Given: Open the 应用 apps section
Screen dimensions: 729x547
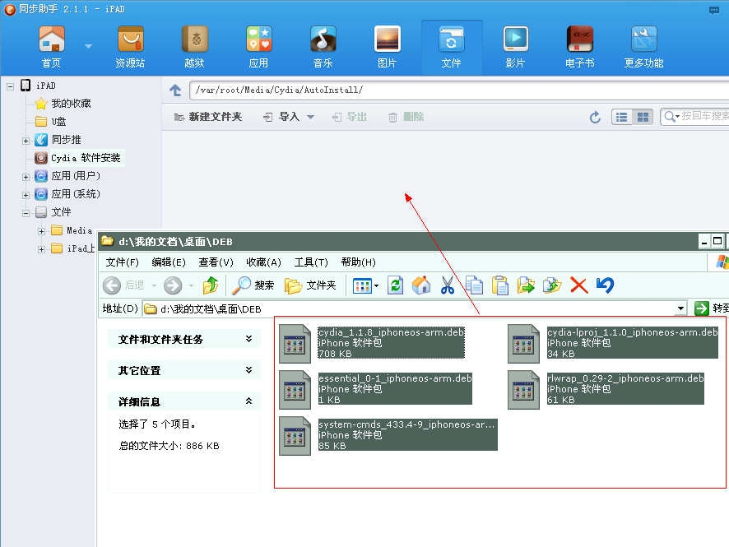Looking at the screenshot, I should pyautogui.click(x=258, y=46).
